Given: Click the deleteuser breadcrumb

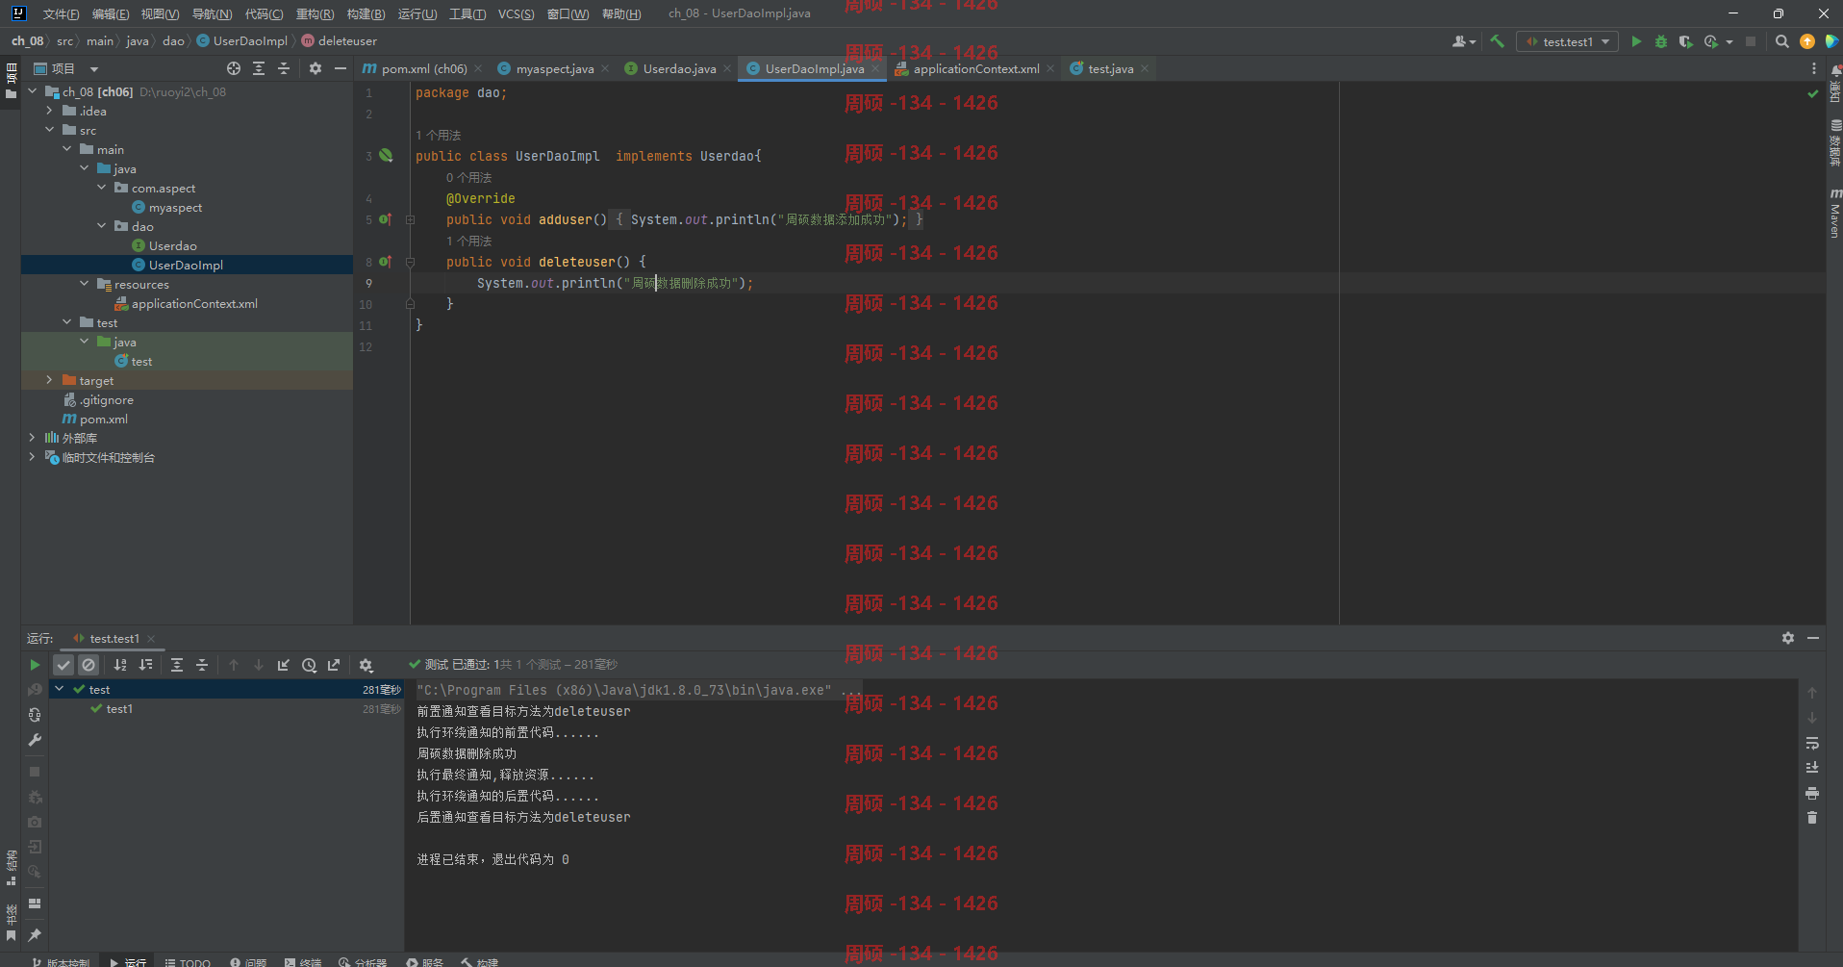Looking at the screenshot, I should click(339, 41).
